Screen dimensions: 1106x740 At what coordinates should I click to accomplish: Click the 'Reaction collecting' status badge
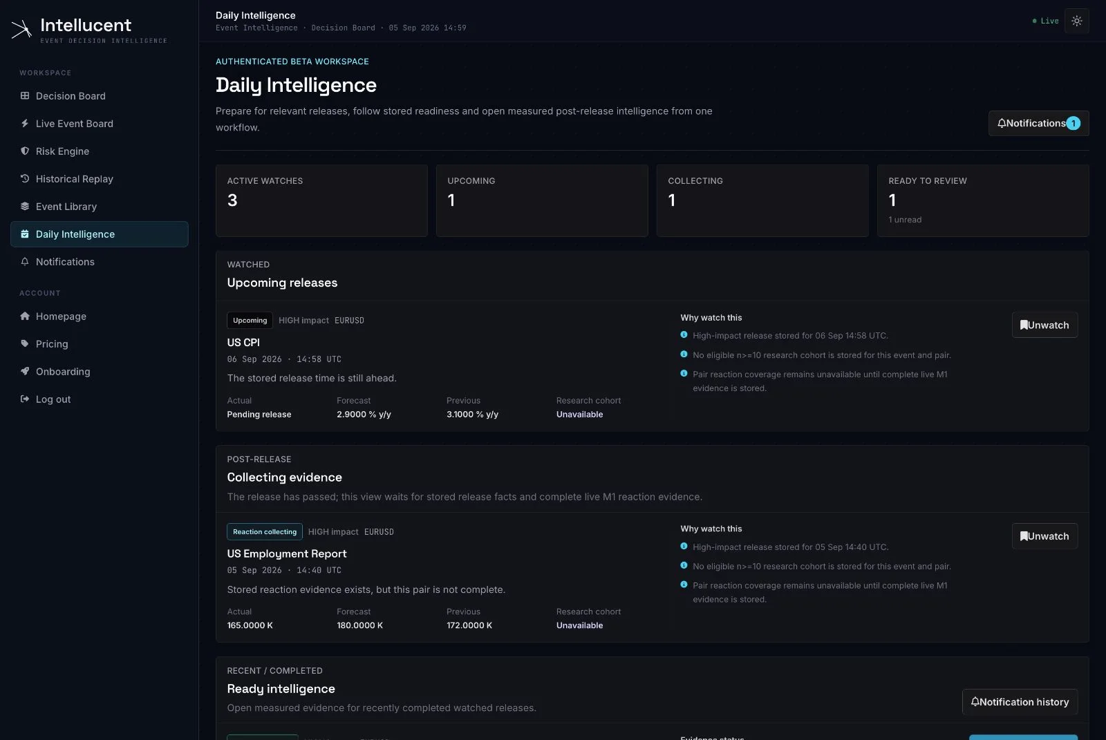tap(265, 531)
